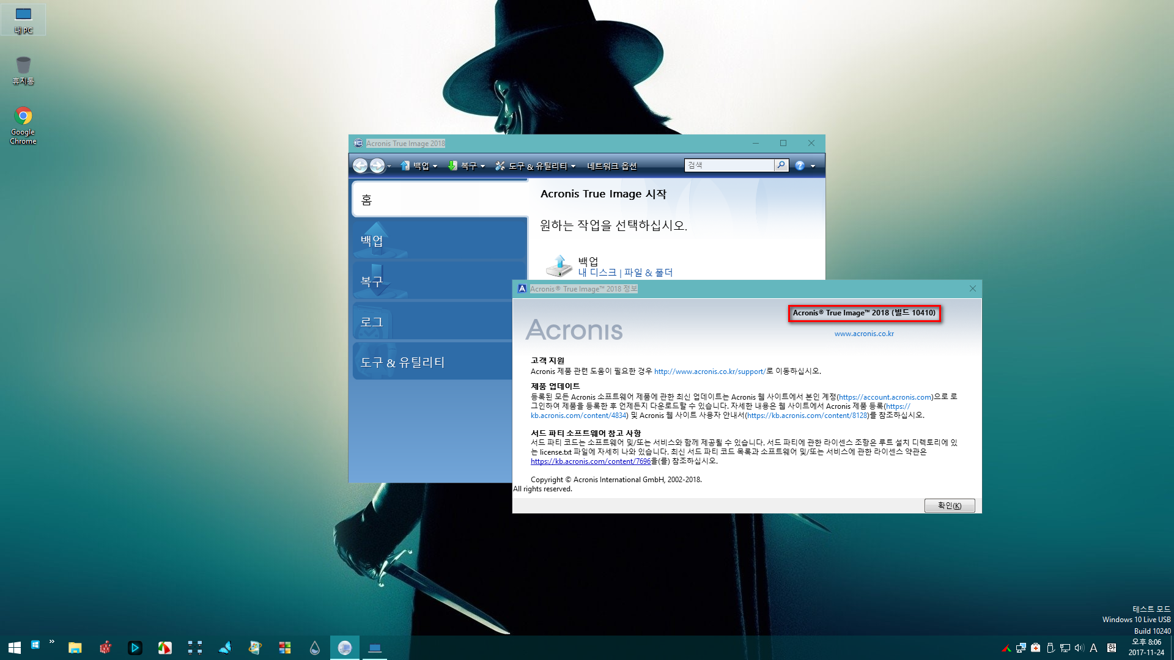The height and width of the screenshot is (660, 1174).
Task: Switch to the laptop icon taskbar button
Action: point(375,648)
